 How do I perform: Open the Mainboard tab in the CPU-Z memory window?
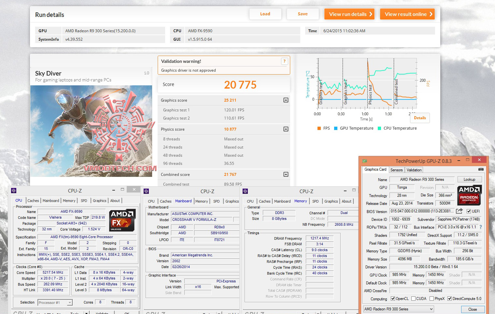pyautogui.click(x=282, y=201)
